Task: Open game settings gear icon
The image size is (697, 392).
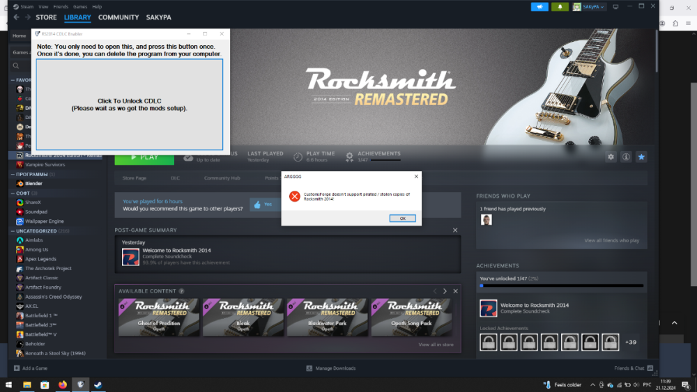Action: click(611, 157)
